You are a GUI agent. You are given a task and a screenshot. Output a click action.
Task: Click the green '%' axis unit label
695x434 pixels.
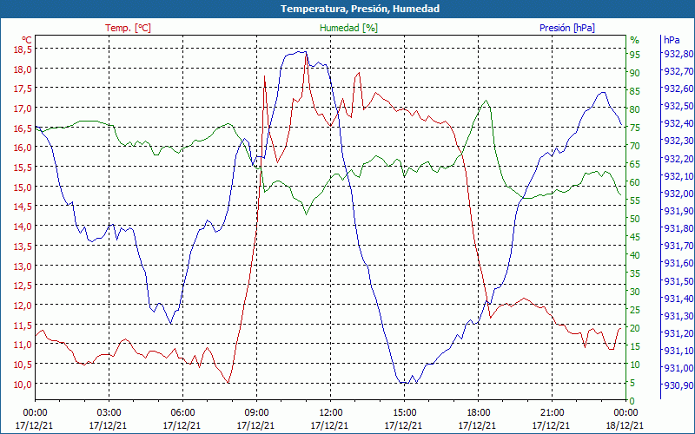click(635, 40)
